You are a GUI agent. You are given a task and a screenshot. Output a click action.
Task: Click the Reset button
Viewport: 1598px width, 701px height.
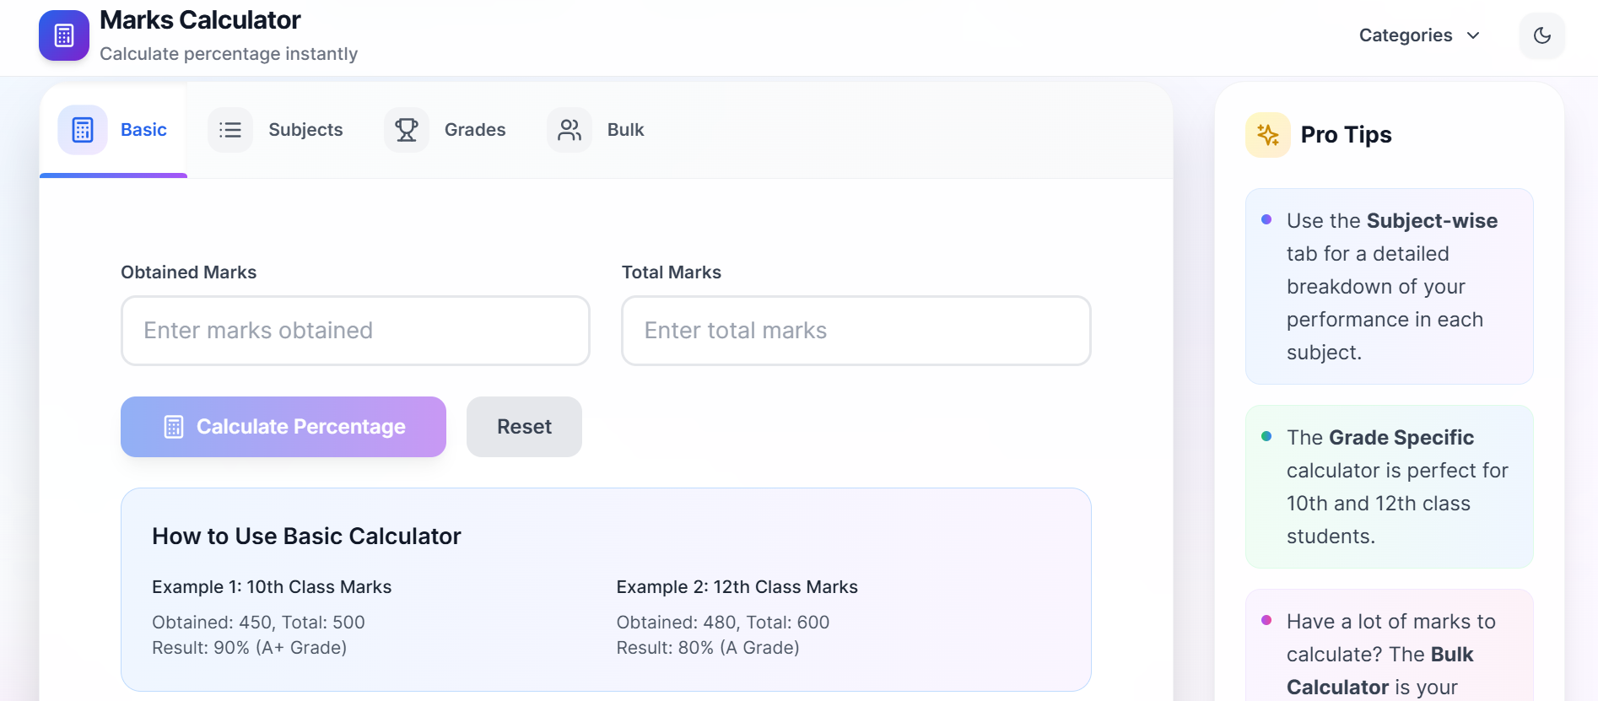(524, 427)
